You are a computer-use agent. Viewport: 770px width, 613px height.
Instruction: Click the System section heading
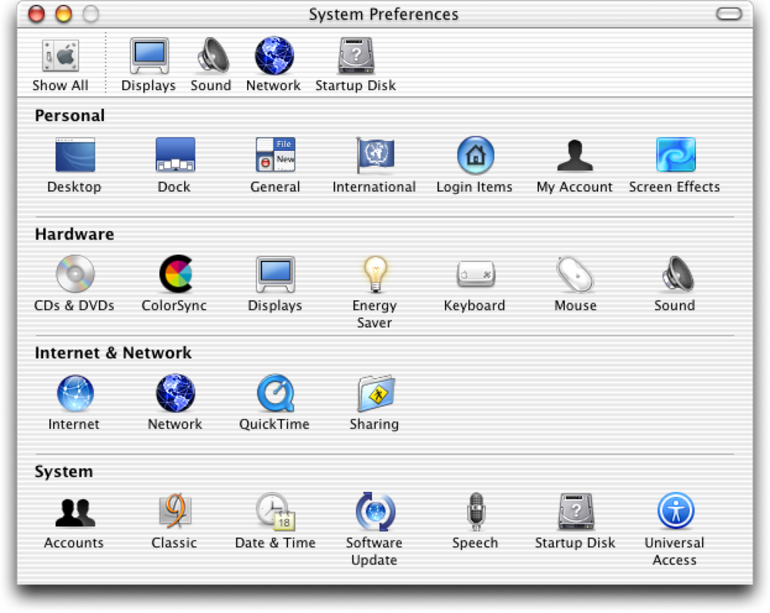click(63, 471)
